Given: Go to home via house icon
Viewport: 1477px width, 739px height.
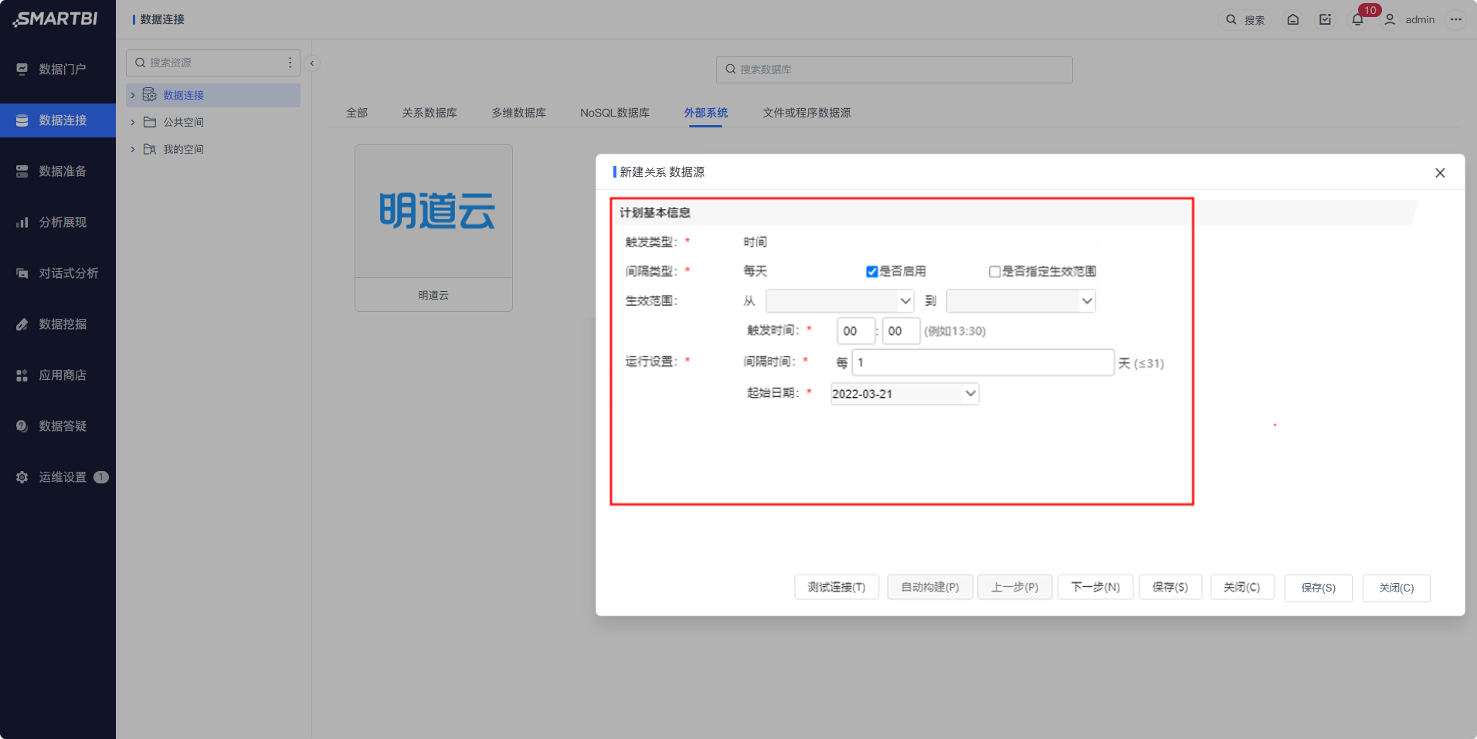Looking at the screenshot, I should point(1293,20).
